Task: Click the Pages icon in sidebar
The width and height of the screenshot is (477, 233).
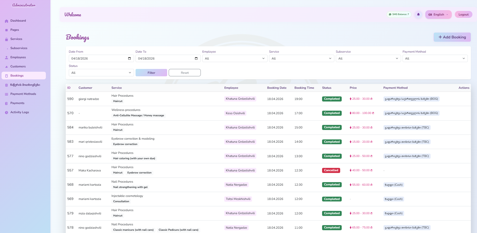Action: pos(6,30)
